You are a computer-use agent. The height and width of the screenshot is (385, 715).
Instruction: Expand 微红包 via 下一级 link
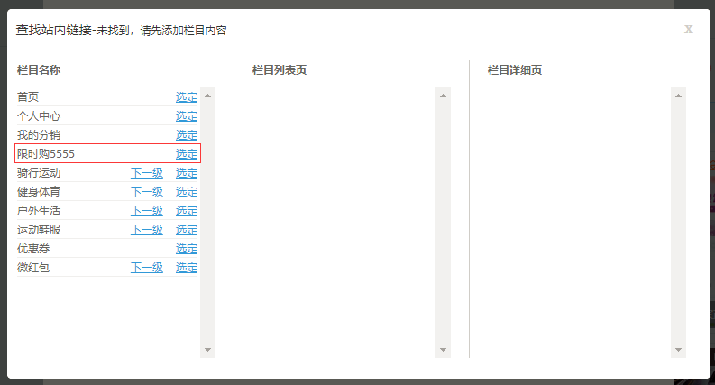click(147, 268)
